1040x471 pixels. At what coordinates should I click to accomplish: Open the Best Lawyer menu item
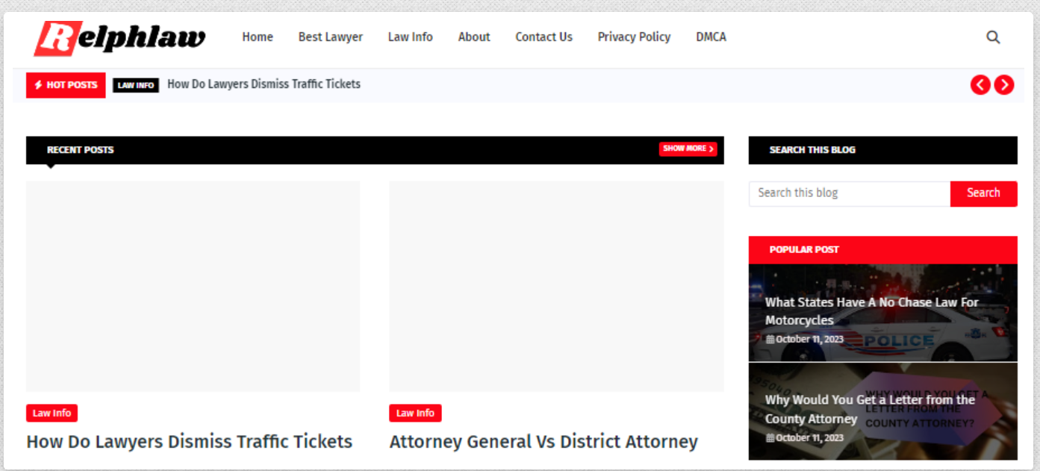(x=330, y=37)
